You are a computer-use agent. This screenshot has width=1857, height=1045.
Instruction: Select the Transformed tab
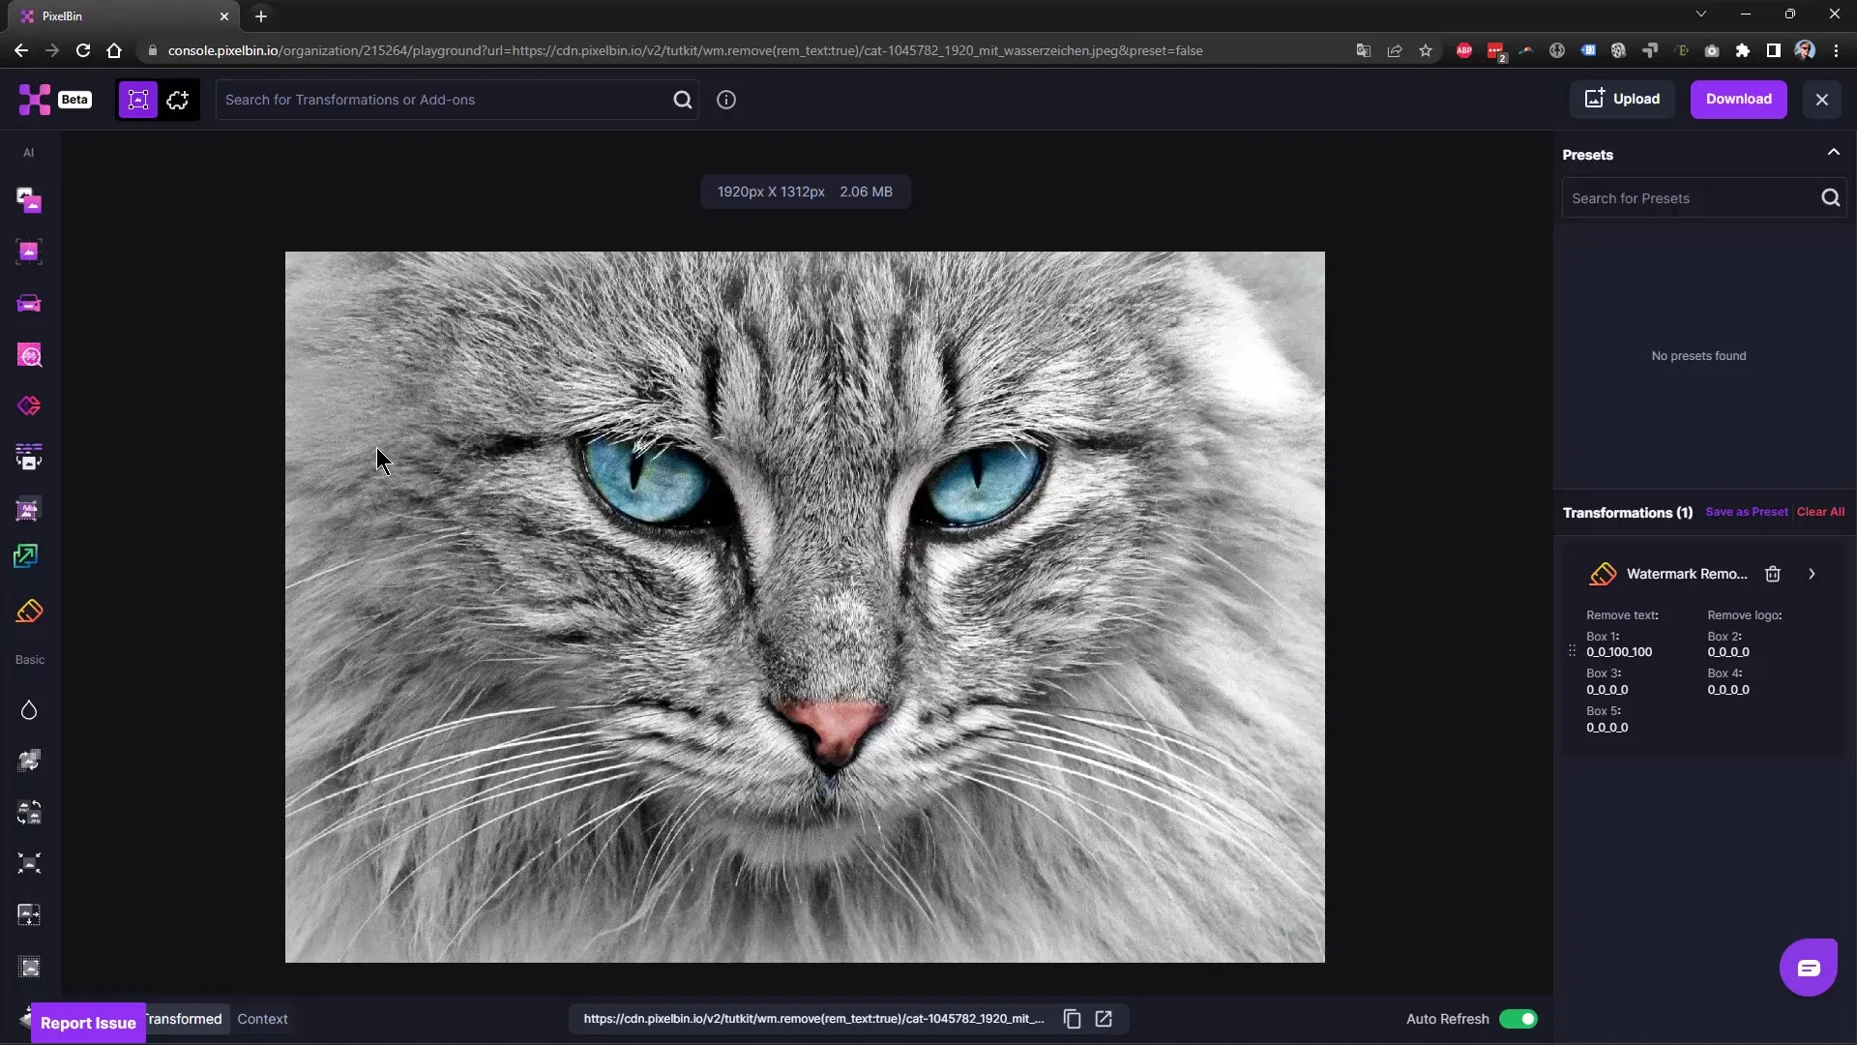coord(180,1018)
